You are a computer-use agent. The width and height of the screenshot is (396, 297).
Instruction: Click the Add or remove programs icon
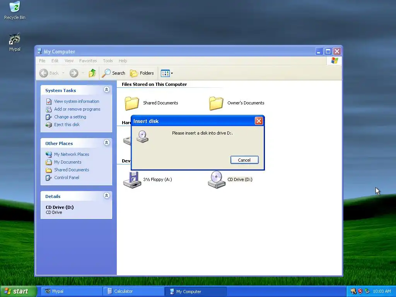[49, 109]
